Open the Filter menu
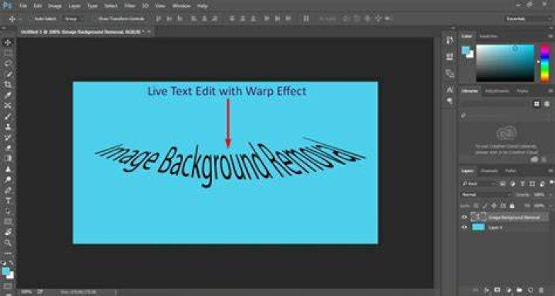Screen dimensions: 555x296 click(x=130, y=6)
